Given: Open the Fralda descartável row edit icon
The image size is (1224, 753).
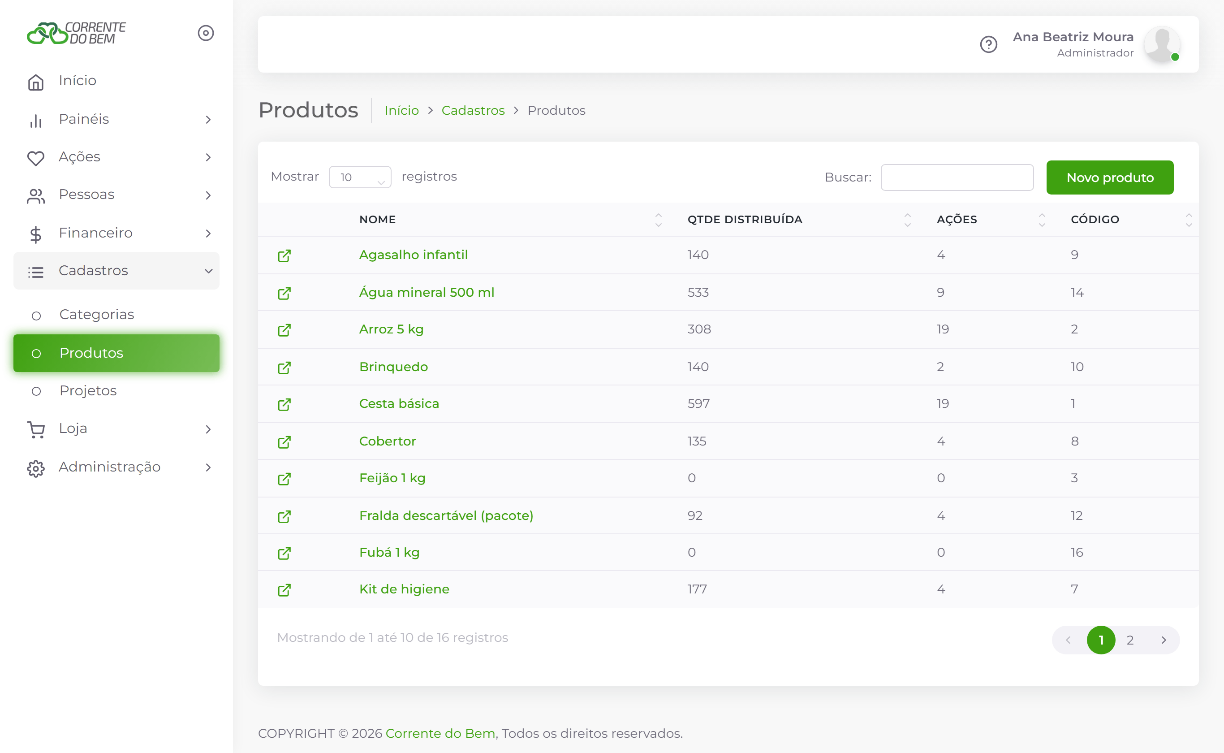Looking at the screenshot, I should [284, 516].
